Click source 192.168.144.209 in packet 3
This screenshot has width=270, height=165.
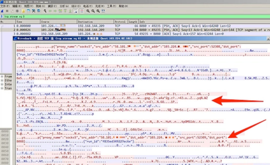54,34
